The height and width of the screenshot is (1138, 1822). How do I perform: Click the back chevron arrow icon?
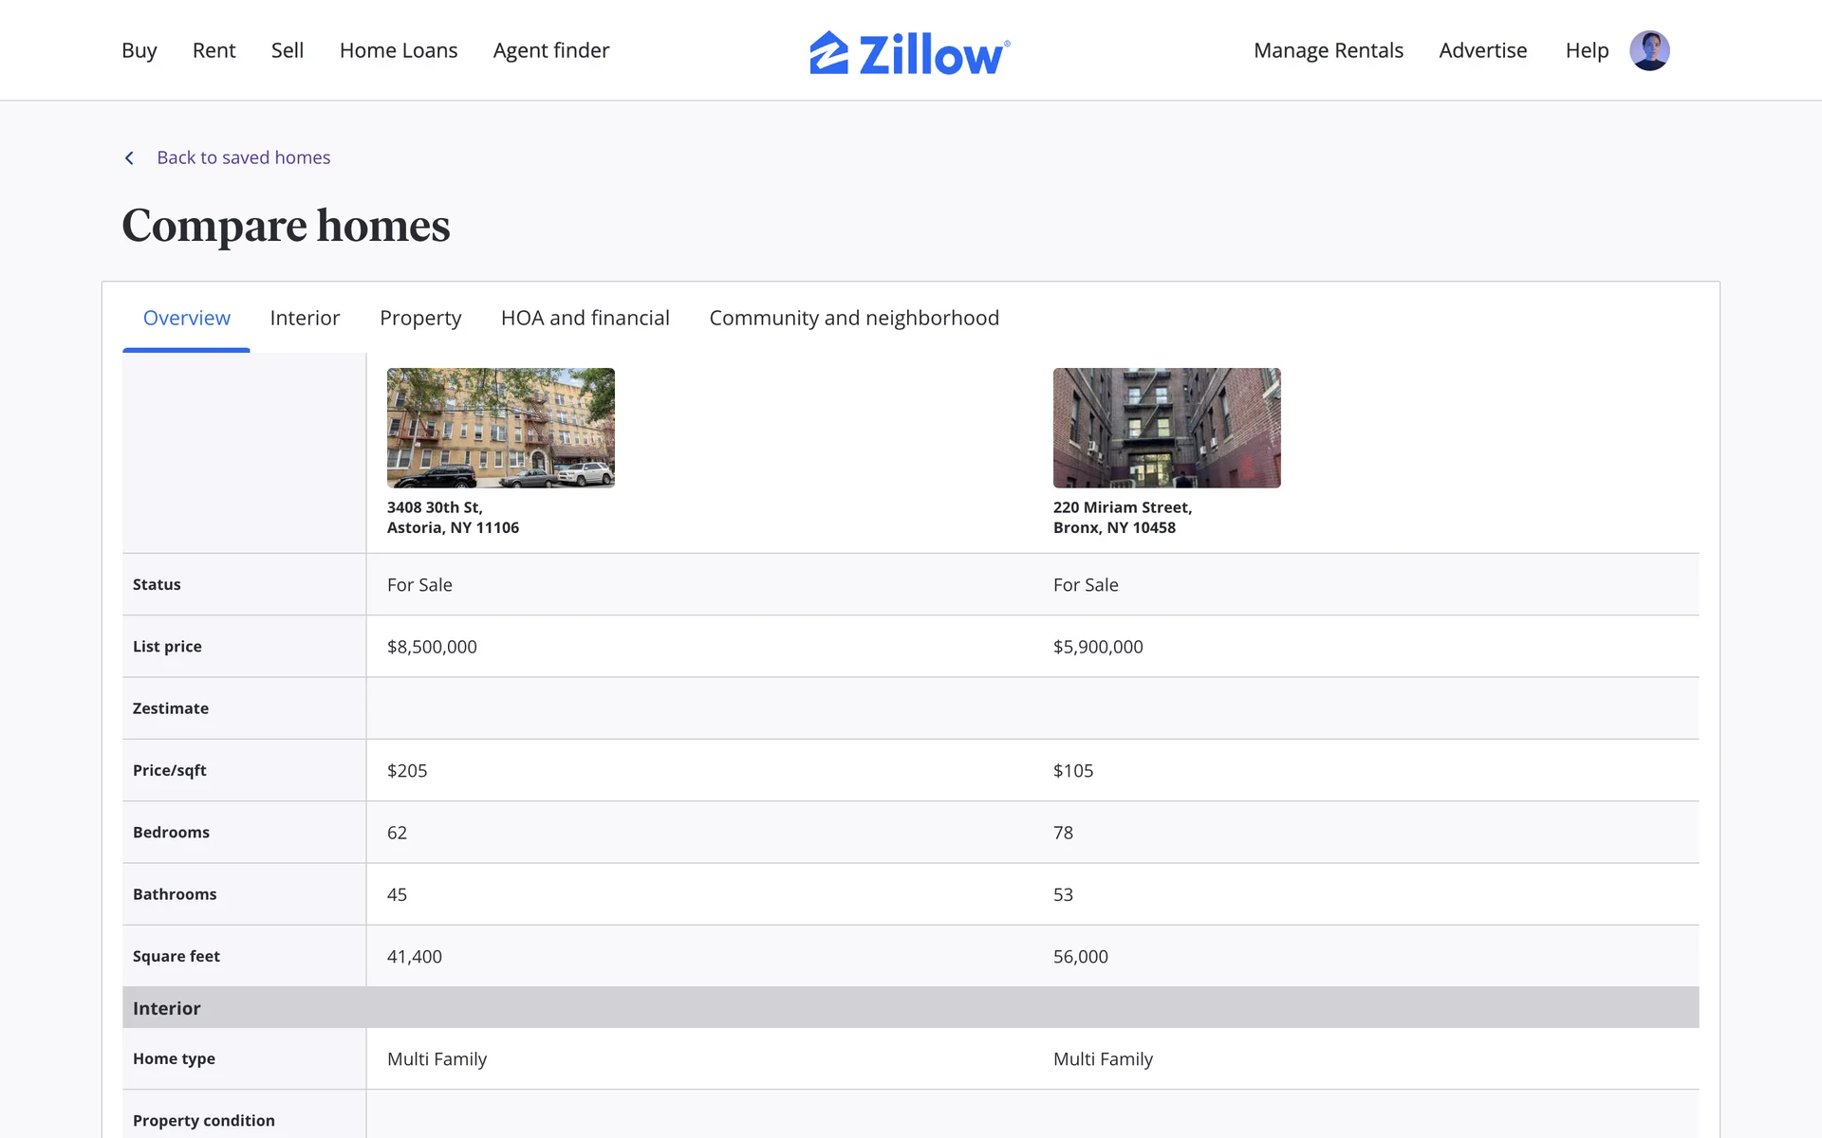click(x=129, y=157)
